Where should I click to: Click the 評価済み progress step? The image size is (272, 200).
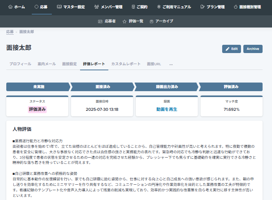(x=231, y=87)
